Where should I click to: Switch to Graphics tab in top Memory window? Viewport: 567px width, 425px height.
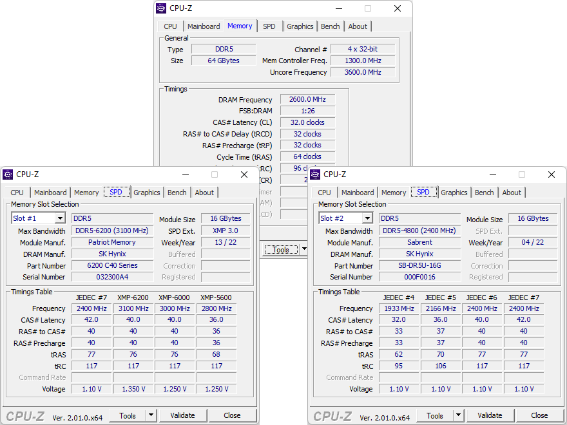(300, 26)
